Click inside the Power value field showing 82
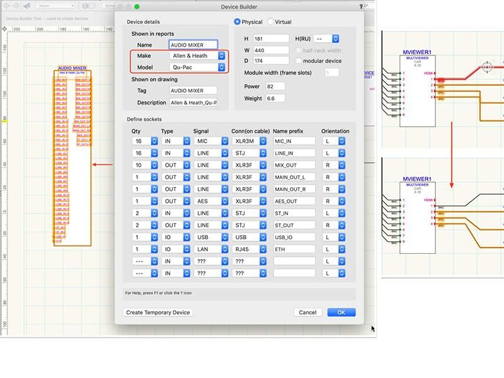The height and width of the screenshot is (378, 504). [276, 86]
